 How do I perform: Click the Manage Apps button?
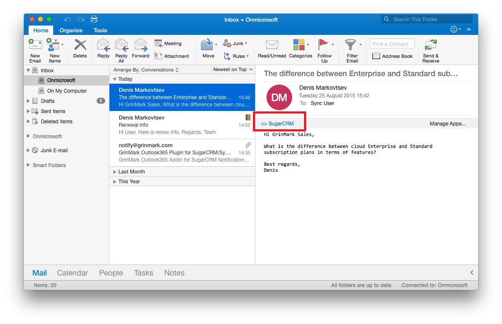tap(447, 124)
